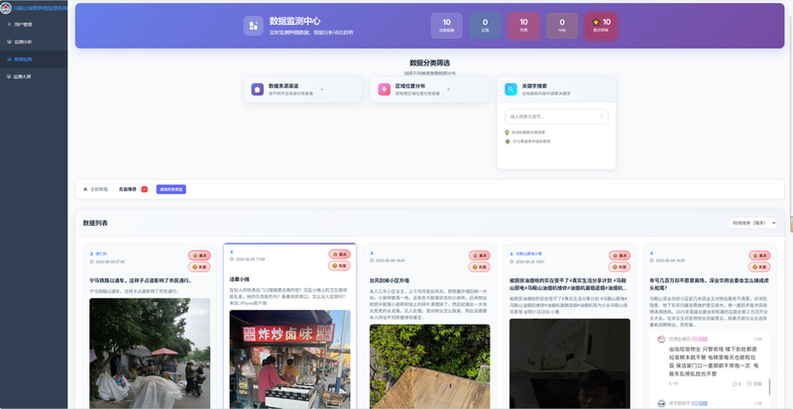The height and width of the screenshot is (409, 793).
Task: Click 重点 badge on 宁马铁路 card
Action: (x=199, y=256)
